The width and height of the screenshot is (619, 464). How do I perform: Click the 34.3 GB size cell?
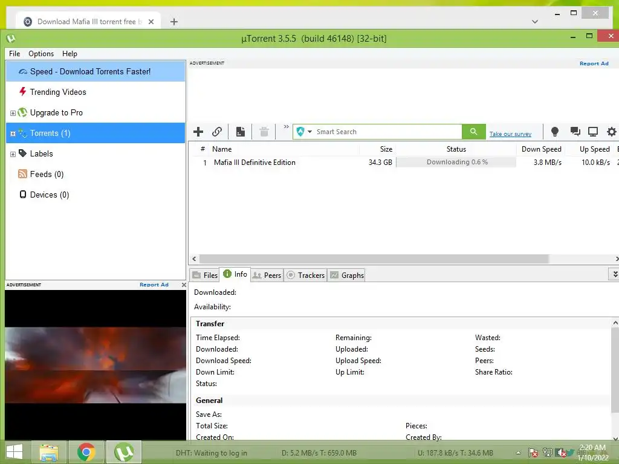(x=380, y=162)
